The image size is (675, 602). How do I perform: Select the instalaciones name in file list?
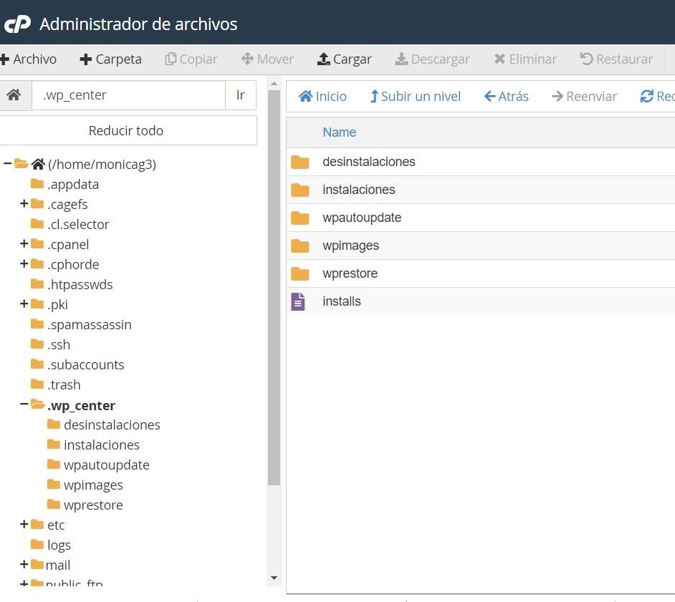(358, 190)
